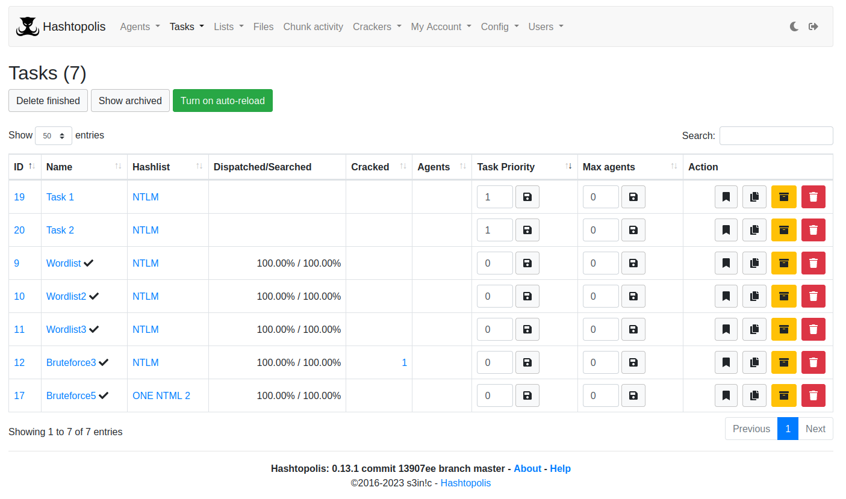Expand the Users dropdown menu

pyautogui.click(x=546, y=26)
